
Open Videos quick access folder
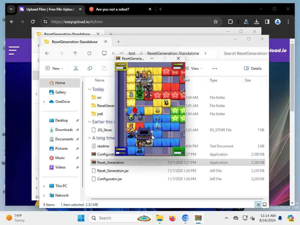click(x=60, y=167)
